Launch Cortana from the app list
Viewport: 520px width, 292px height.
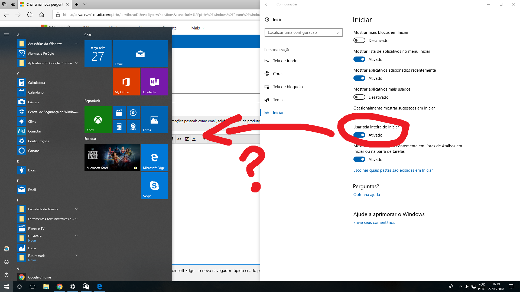pos(48,151)
